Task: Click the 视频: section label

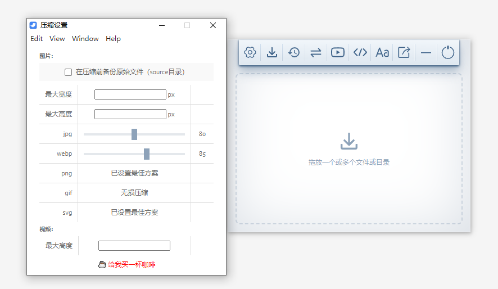Action: 46,229
